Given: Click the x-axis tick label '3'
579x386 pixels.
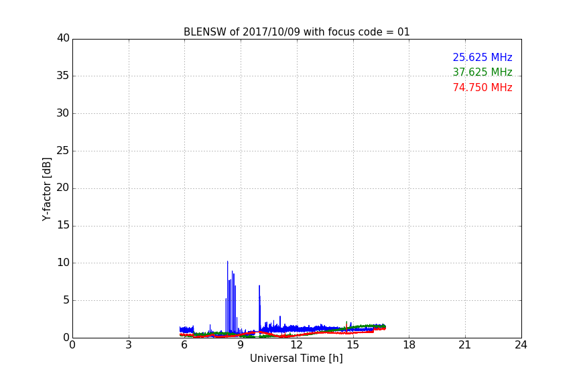Looking at the screenshot, I should point(129,345).
